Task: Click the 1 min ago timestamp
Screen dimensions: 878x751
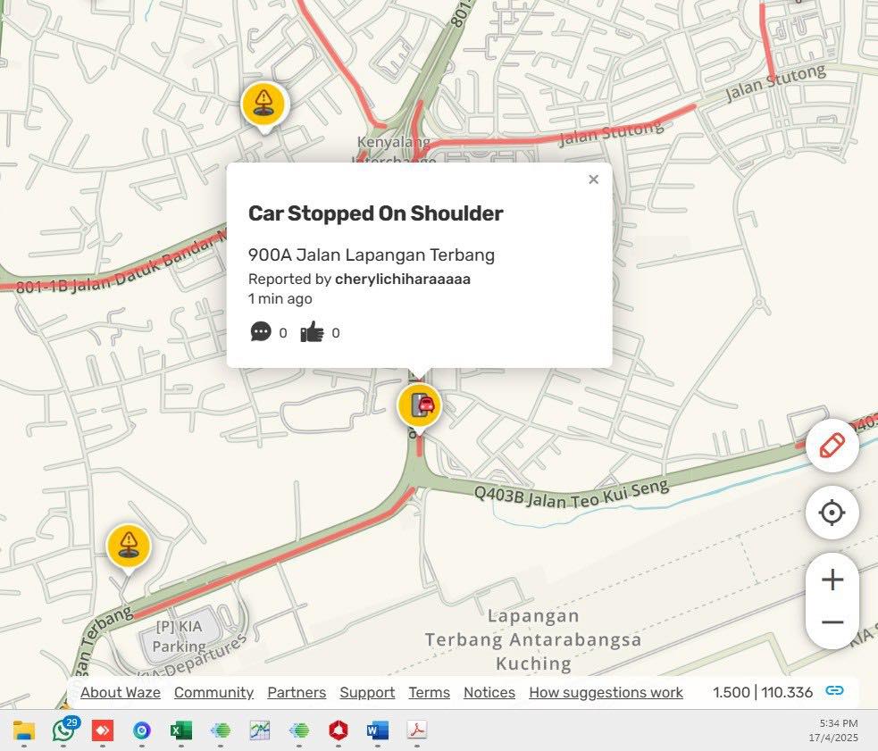Action: click(280, 298)
